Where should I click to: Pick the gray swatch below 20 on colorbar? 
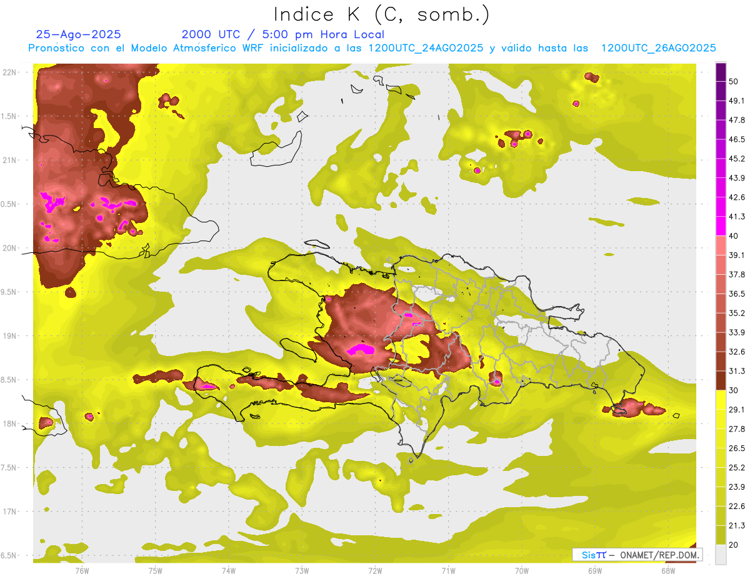point(721,555)
